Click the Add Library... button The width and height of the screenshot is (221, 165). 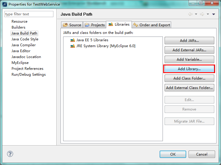click(189, 69)
